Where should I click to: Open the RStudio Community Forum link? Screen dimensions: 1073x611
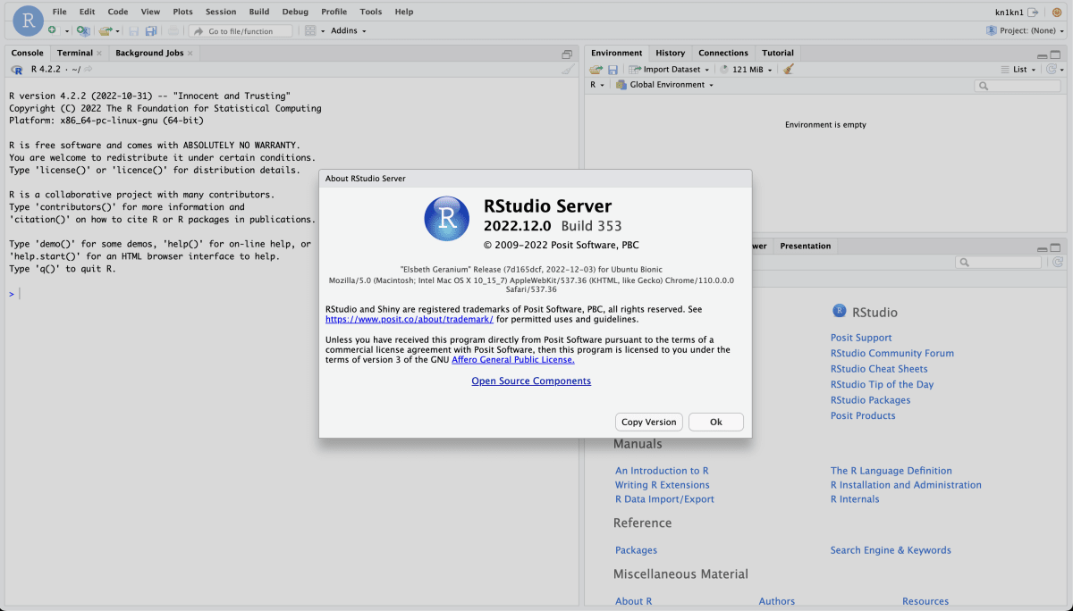[x=892, y=353]
